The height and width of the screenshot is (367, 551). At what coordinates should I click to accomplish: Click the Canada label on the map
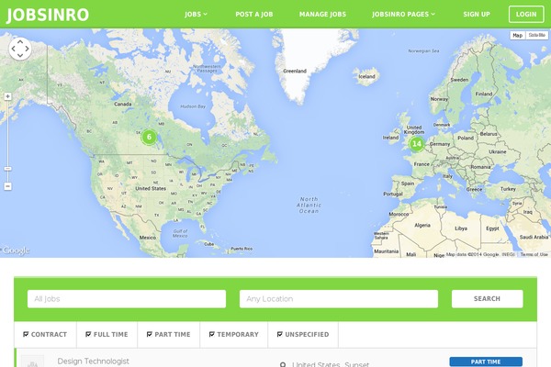pyautogui.click(x=123, y=104)
